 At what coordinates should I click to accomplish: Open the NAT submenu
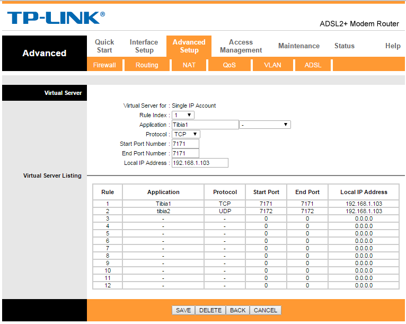pyautogui.click(x=189, y=65)
